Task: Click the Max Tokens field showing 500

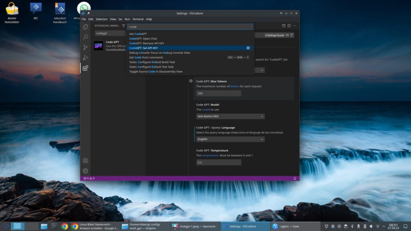Action: [x=219, y=93]
